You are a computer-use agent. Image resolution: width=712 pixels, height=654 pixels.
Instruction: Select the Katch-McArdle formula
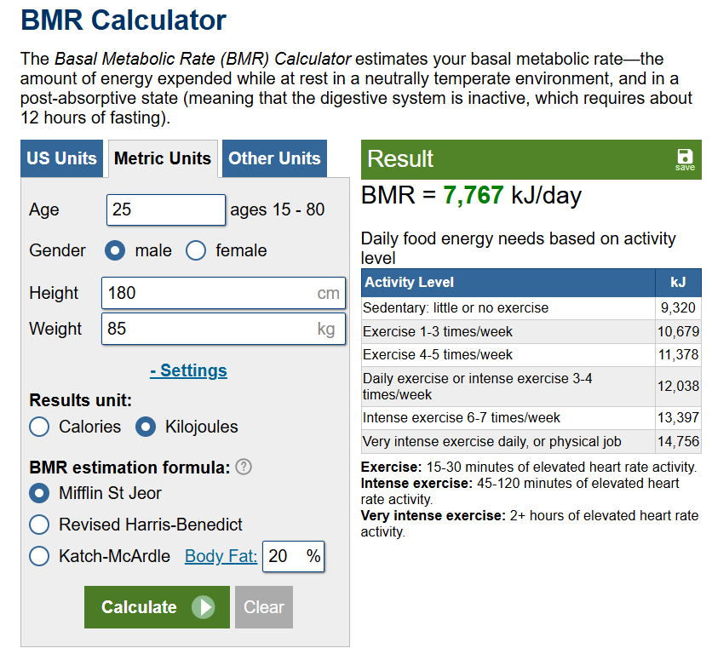[x=39, y=556]
